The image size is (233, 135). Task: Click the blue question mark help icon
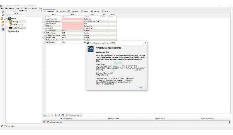[229, 122]
